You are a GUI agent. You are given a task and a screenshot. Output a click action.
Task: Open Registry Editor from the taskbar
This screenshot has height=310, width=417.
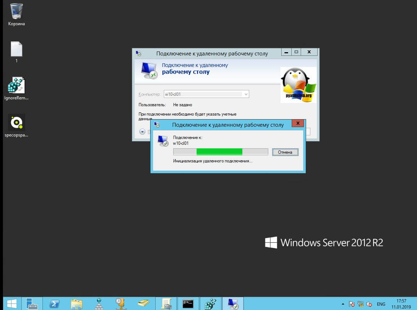point(210,304)
